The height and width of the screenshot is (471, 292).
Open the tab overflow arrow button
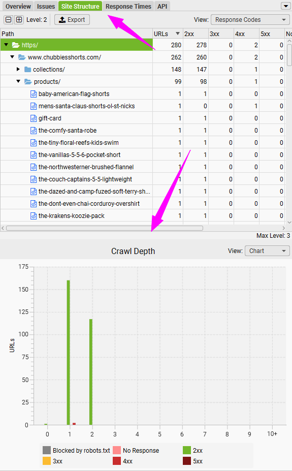pyautogui.click(x=285, y=6)
